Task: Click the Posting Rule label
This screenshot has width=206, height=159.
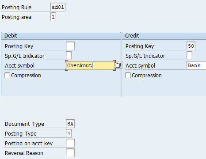Action: pos(16,8)
